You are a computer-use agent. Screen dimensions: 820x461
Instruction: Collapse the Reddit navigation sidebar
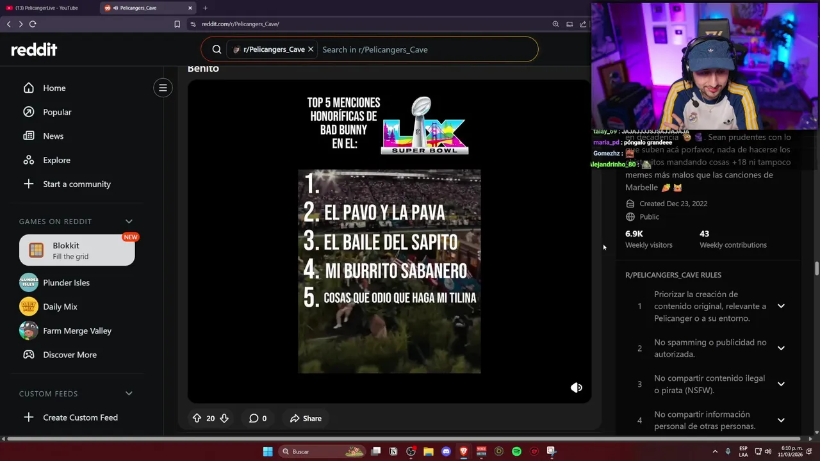[x=163, y=88]
